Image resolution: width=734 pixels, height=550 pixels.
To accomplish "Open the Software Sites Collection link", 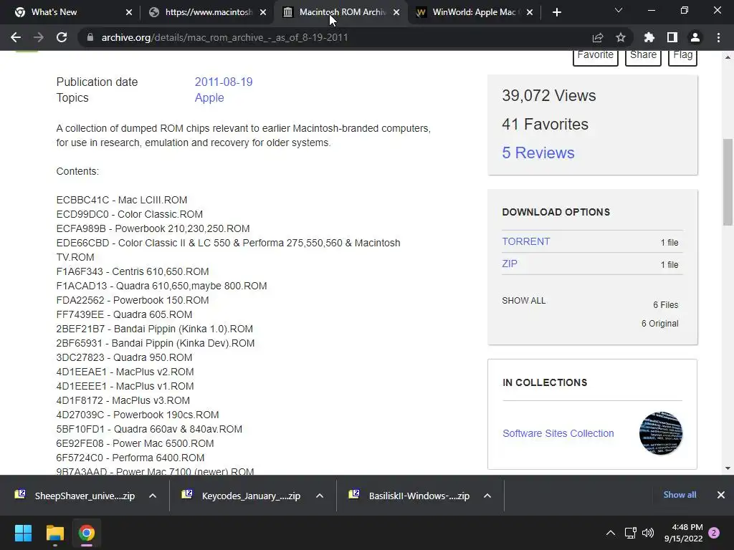I will 558,433.
